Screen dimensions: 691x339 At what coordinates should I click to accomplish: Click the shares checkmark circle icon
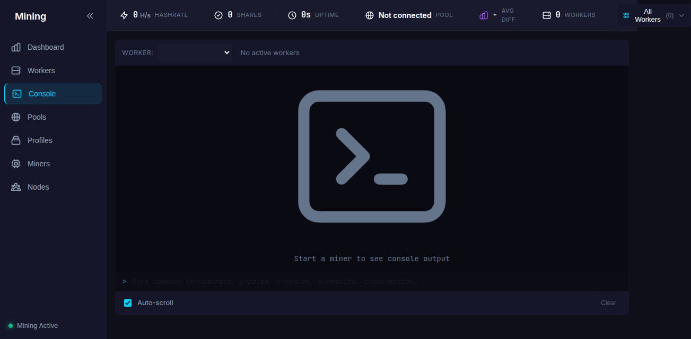218,15
